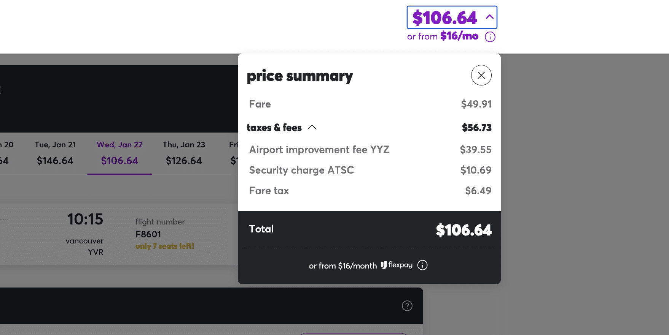
Task: Click the purple "or from $16/mo" link
Action: click(443, 36)
